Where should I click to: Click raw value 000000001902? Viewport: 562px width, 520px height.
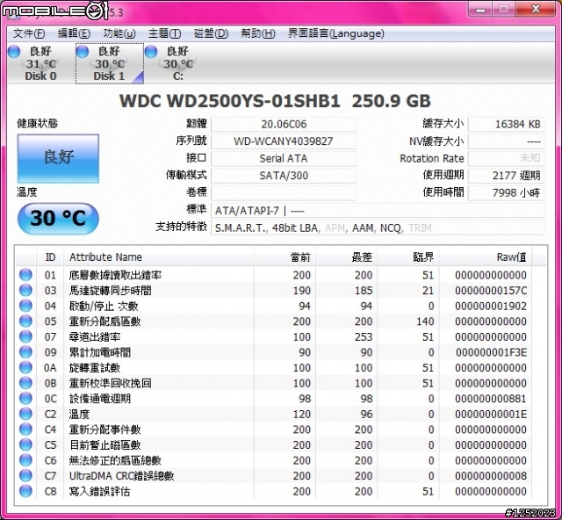click(491, 306)
